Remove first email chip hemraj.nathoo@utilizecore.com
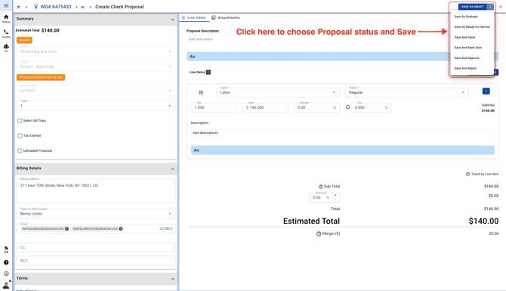 pyautogui.click(x=66, y=229)
